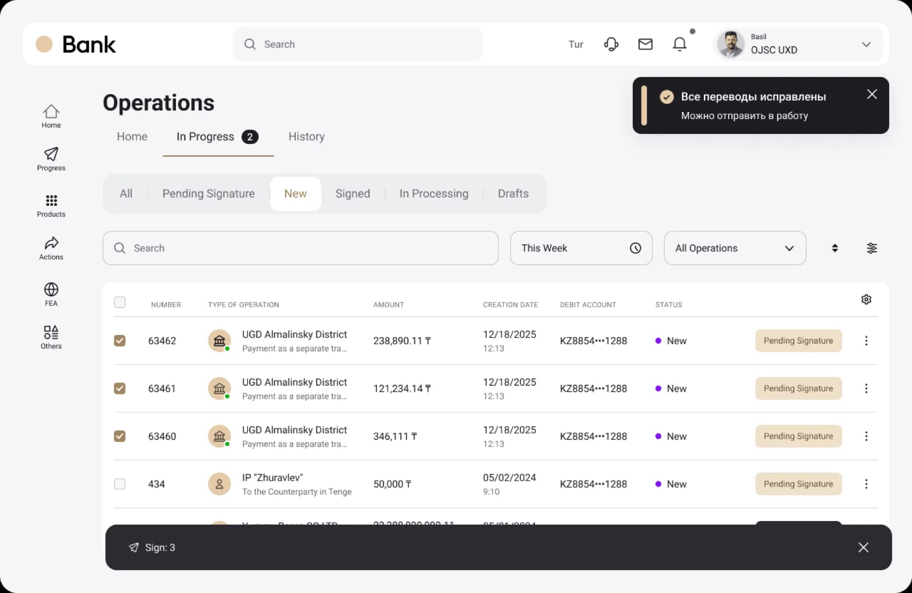The width and height of the screenshot is (912, 593).
Task: Open the Others section in the sidebar
Action: [x=51, y=336]
